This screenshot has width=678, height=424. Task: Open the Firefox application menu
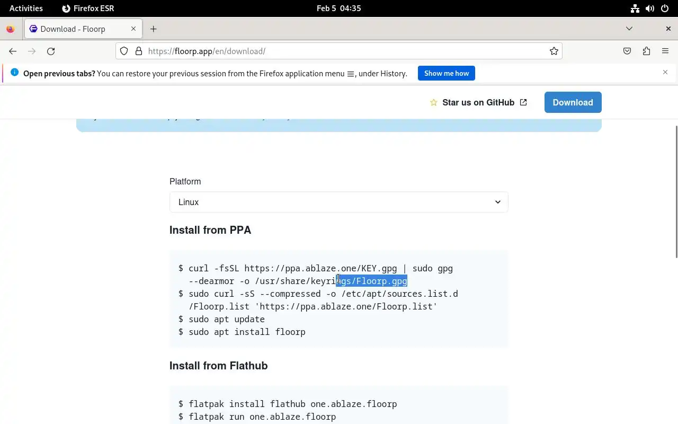[x=665, y=51]
